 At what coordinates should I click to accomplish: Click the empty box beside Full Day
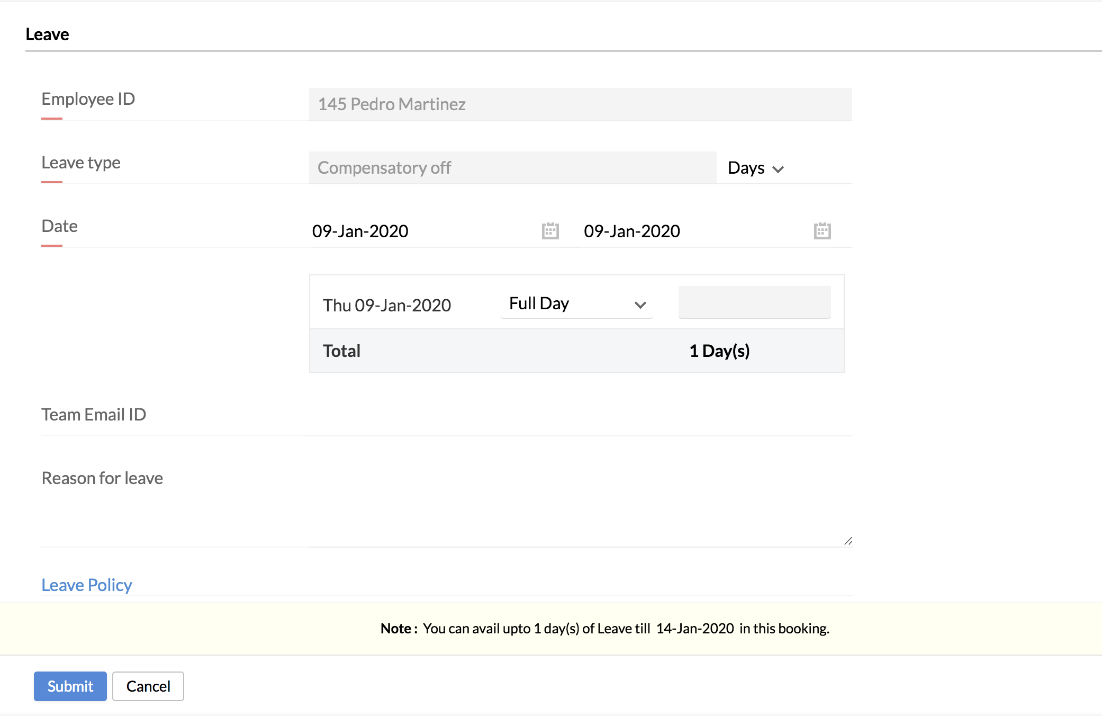[754, 302]
